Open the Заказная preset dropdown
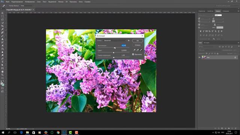240x135 pixels. [x=115, y=40]
